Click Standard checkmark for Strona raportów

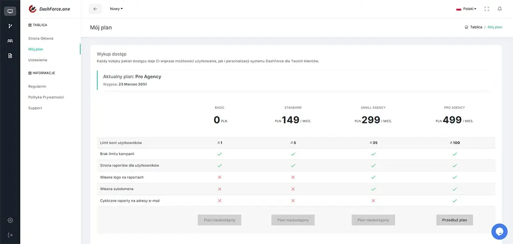pyautogui.click(x=293, y=166)
